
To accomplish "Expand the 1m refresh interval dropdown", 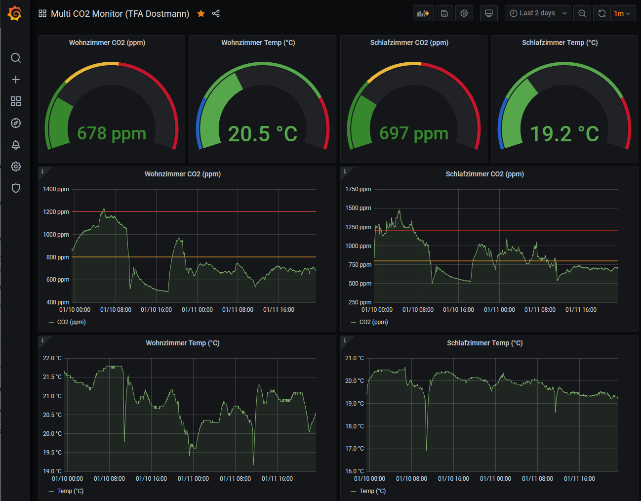I will click(623, 13).
